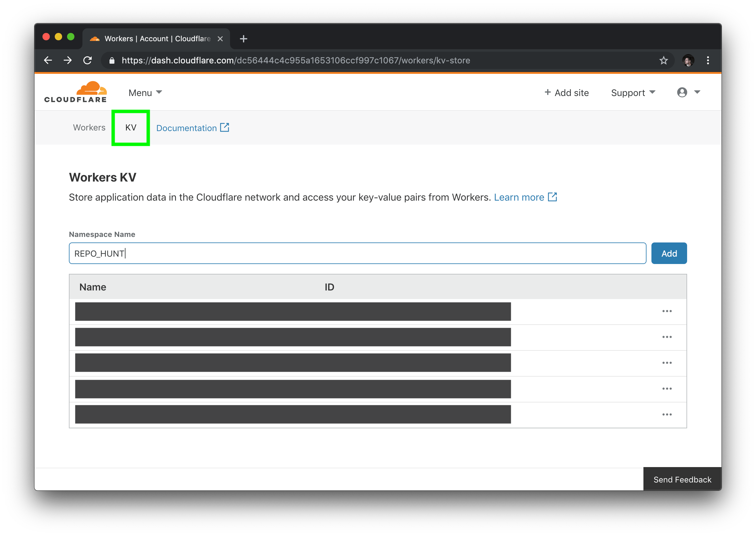Open the Chrome profile avatar
Image resolution: width=756 pixels, height=536 pixels.
tap(688, 60)
